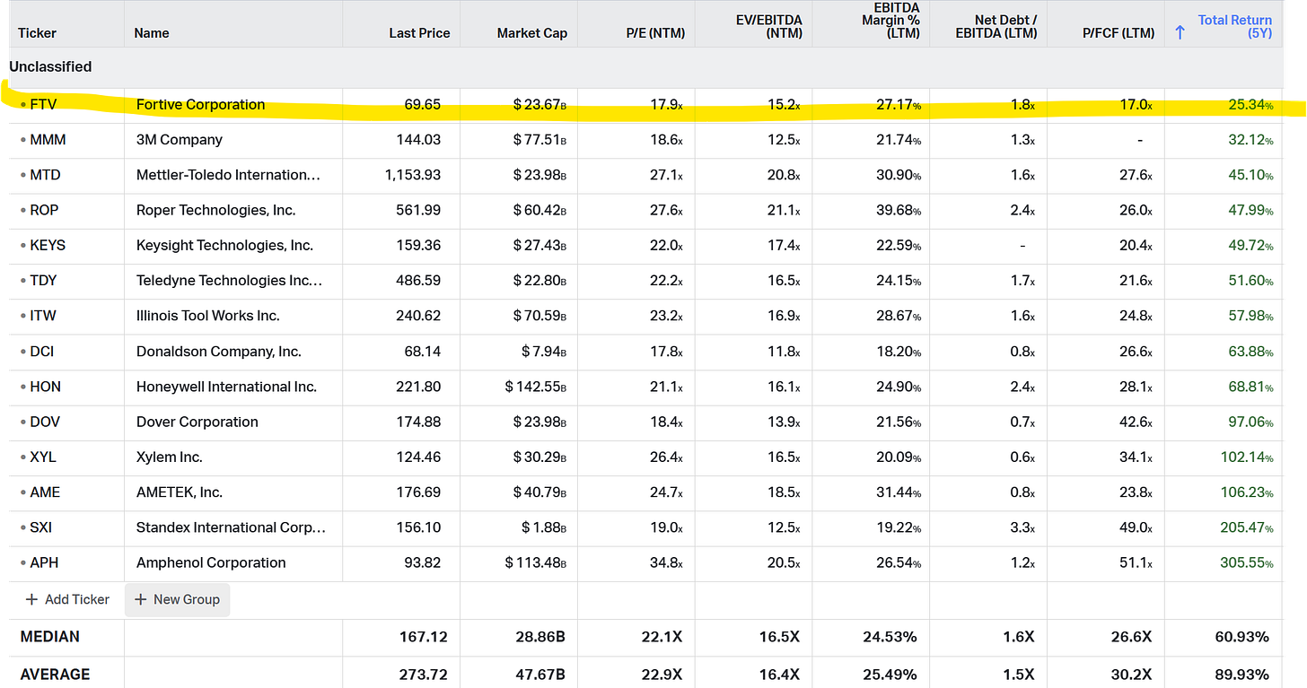Sort by the Last Price column header
The height and width of the screenshot is (688, 1307).
(419, 33)
